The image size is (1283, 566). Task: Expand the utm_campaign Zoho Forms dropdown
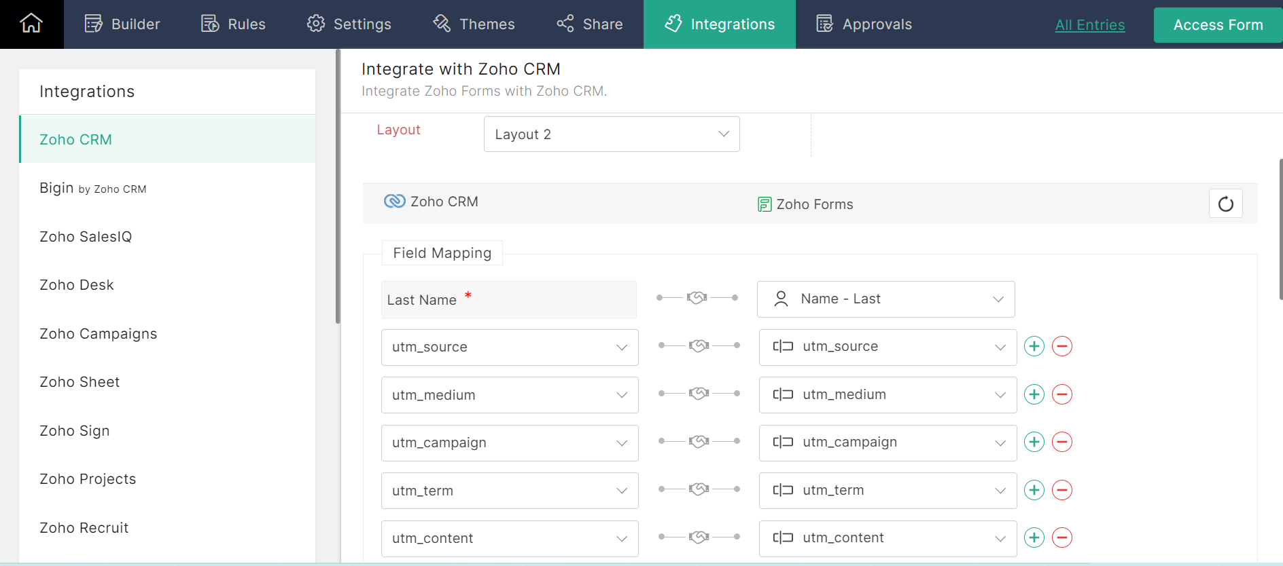[x=887, y=442]
